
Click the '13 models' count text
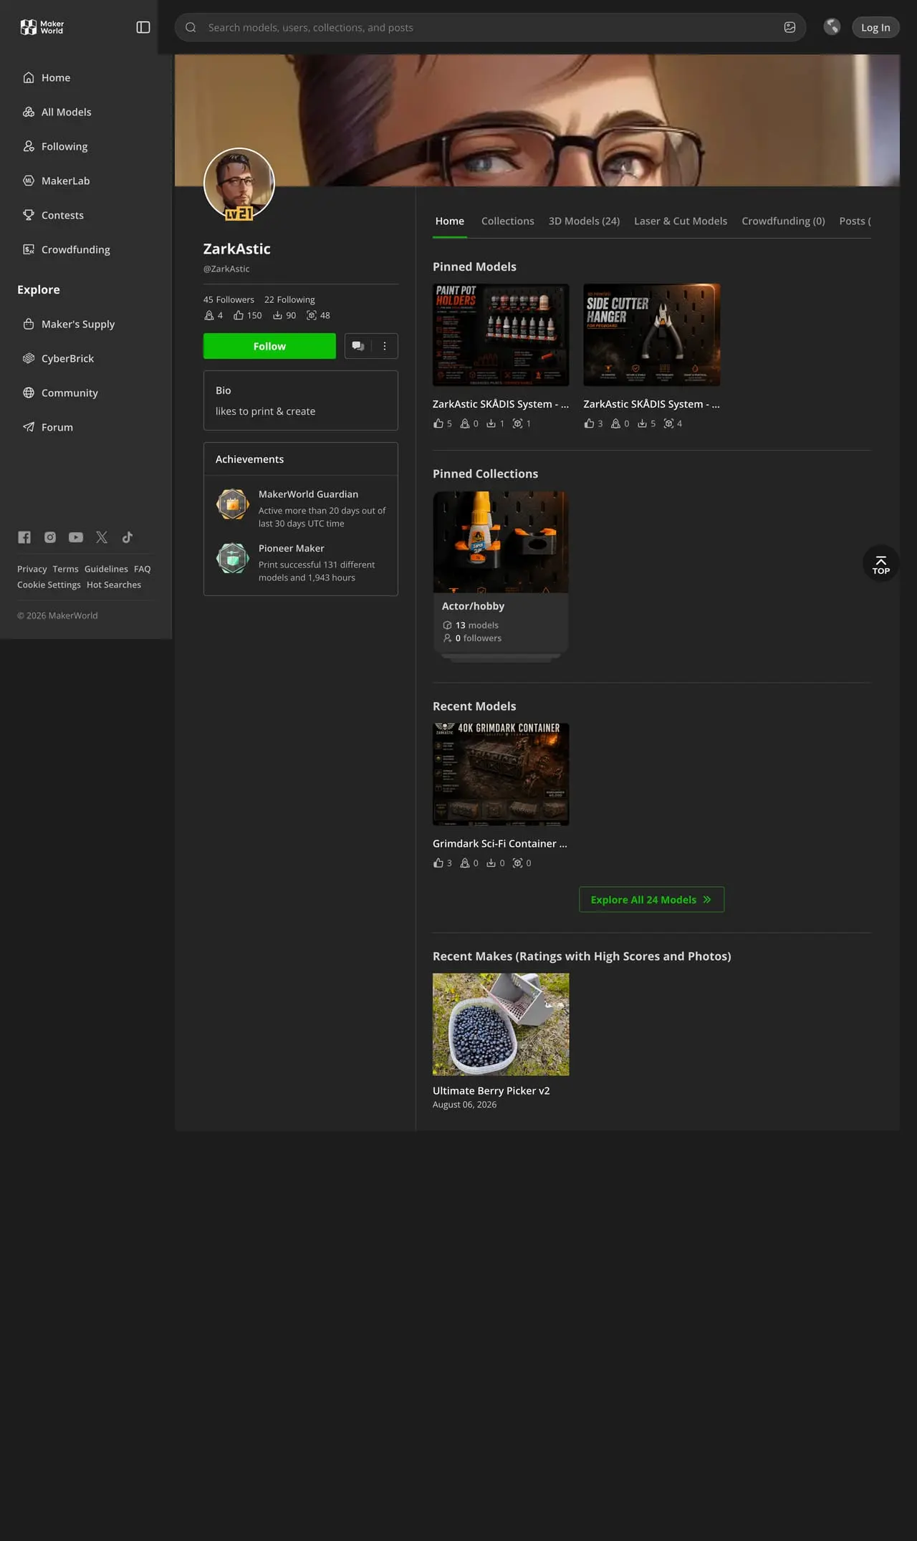pyautogui.click(x=477, y=625)
